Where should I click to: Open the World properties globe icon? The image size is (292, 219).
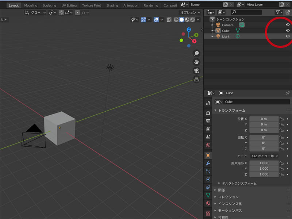[x=208, y=145]
